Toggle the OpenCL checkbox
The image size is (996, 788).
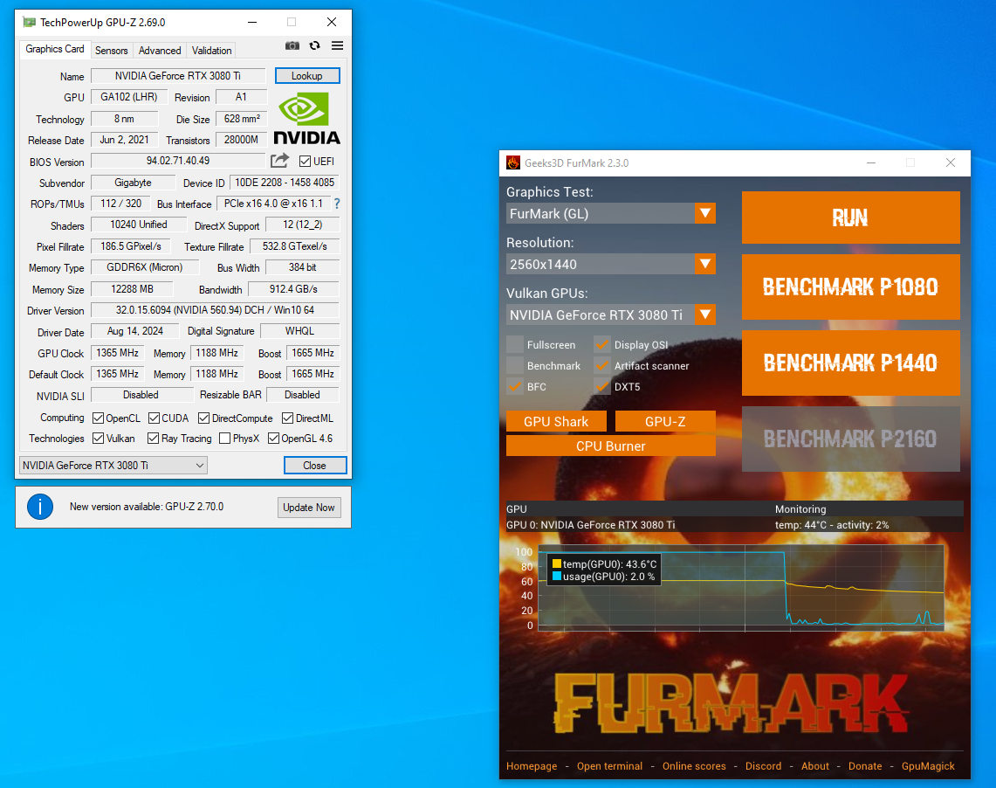click(x=99, y=418)
